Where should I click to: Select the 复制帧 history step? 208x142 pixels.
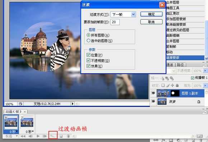point(185,47)
